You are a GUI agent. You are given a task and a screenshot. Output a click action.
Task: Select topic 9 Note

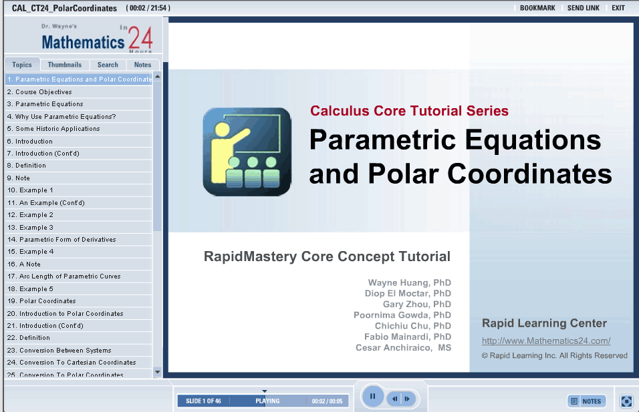(x=79, y=178)
